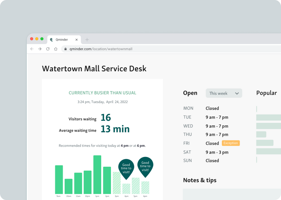Close the Qminder tab
Screen dimensions: 281x200
point(77,40)
